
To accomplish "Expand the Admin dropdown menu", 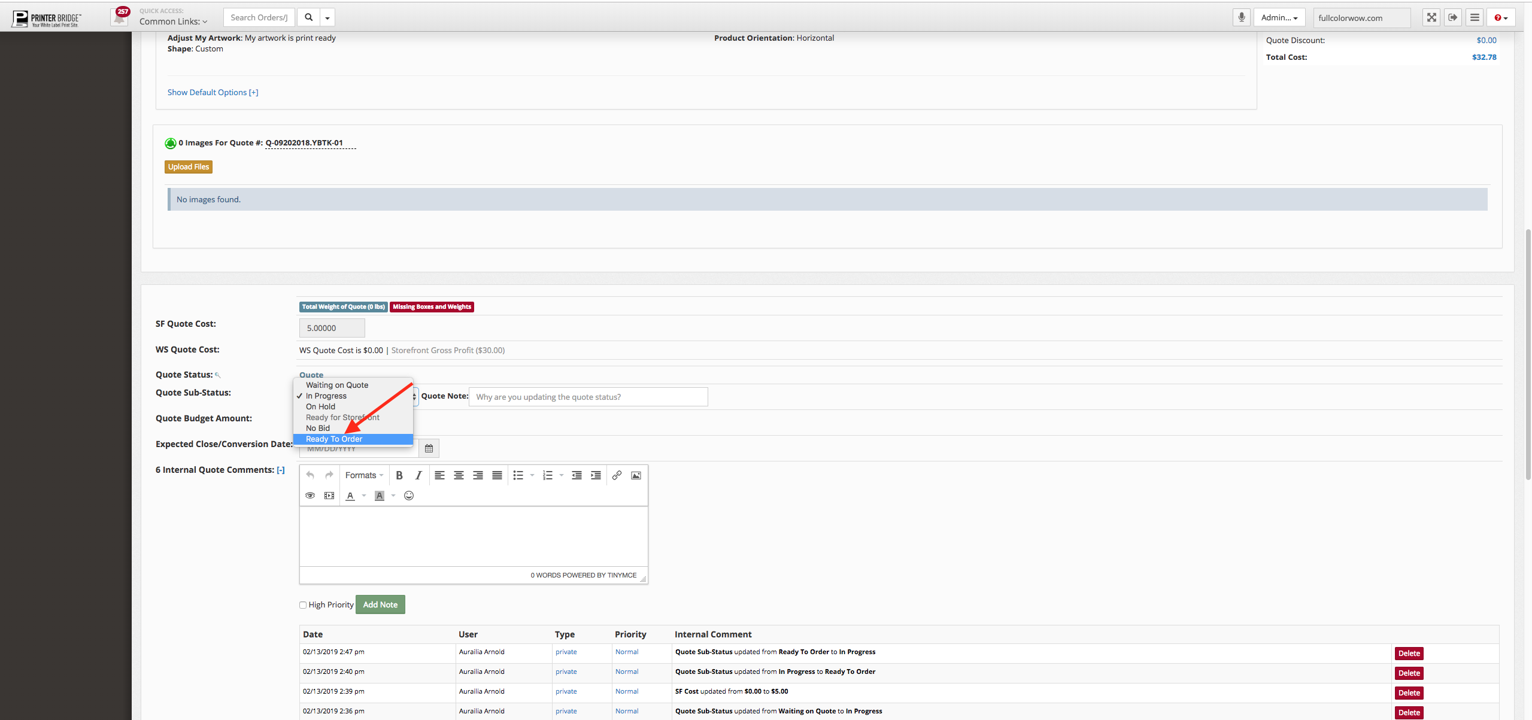I will pyautogui.click(x=1279, y=17).
